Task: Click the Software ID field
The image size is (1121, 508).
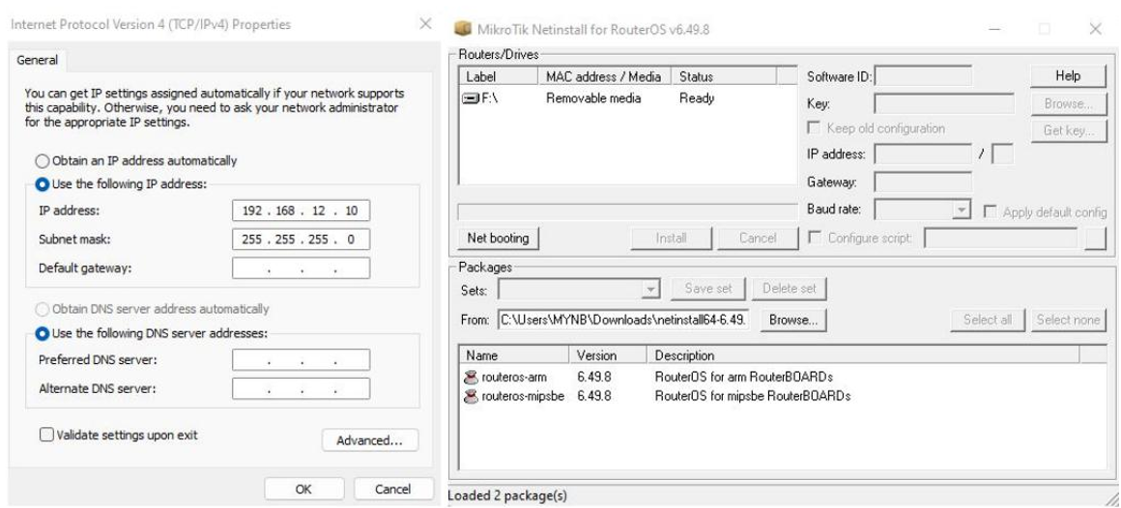Action: pos(924,75)
